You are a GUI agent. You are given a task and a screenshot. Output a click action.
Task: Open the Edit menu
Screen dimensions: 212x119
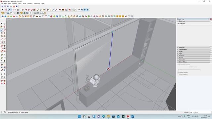coord(5,4)
